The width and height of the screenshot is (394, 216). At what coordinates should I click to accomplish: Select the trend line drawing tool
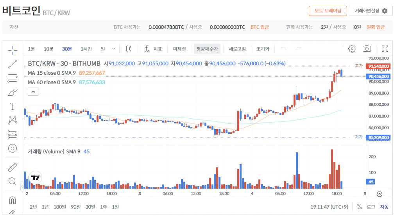[x=13, y=64]
